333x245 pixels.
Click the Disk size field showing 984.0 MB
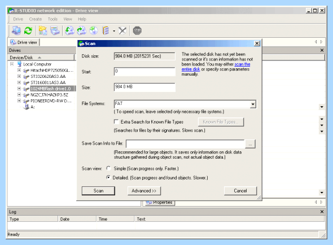[144, 56]
